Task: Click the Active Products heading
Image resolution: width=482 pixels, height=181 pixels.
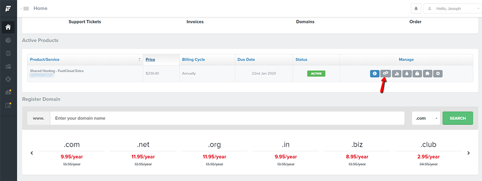Action: [40, 40]
